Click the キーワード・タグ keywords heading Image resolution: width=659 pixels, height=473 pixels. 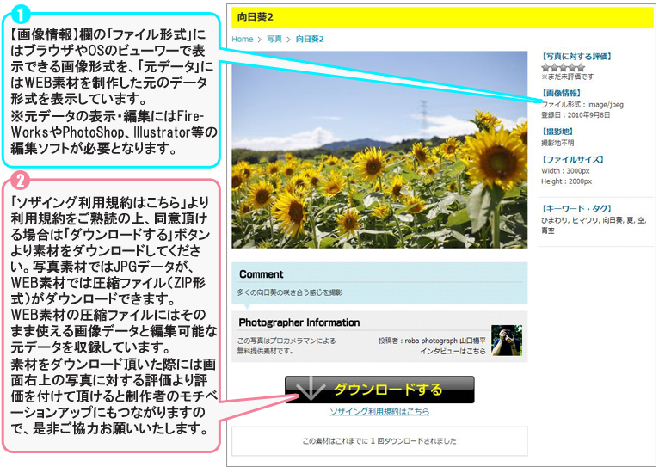point(576,208)
